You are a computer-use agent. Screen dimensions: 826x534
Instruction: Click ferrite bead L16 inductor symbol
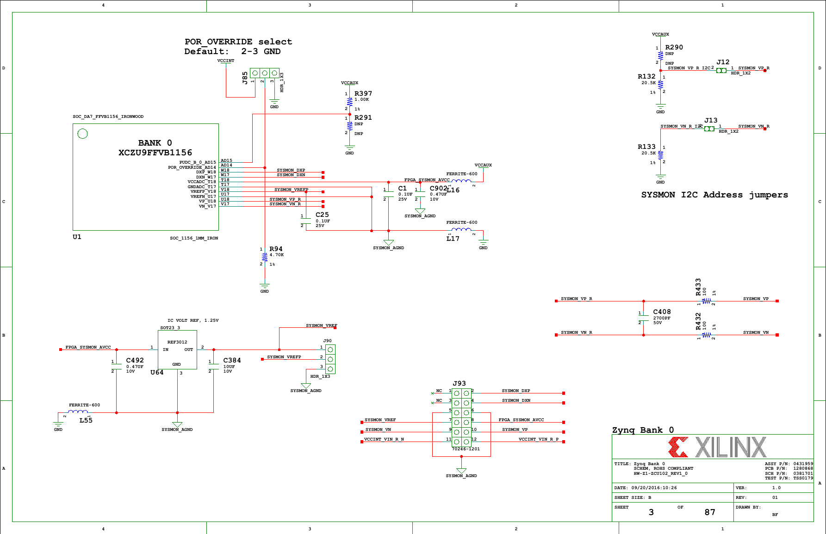tap(461, 181)
